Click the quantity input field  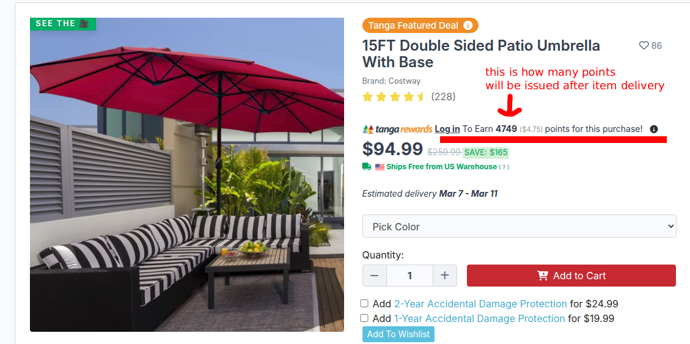coord(409,276)
